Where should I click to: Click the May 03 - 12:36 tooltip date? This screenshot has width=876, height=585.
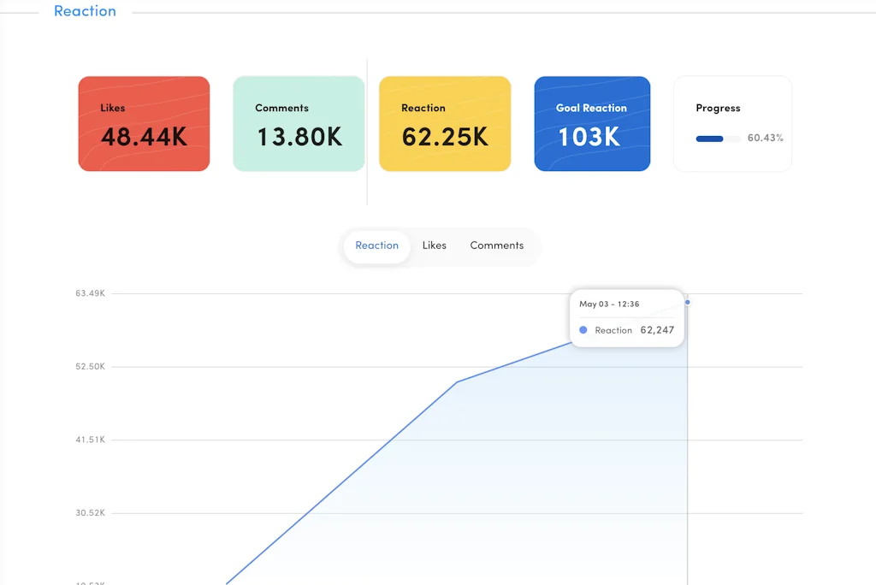pos(609,304)
